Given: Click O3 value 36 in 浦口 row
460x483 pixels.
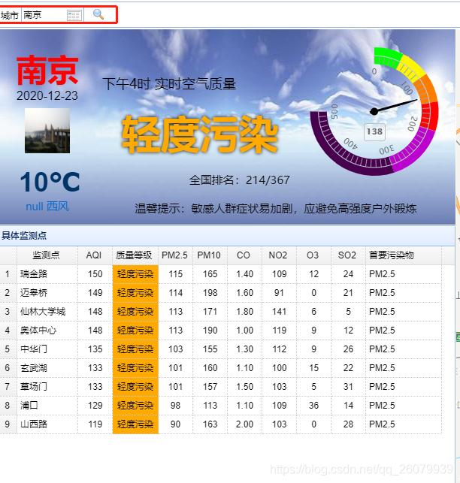Looking at the screenshot, I should coord(314,406).
